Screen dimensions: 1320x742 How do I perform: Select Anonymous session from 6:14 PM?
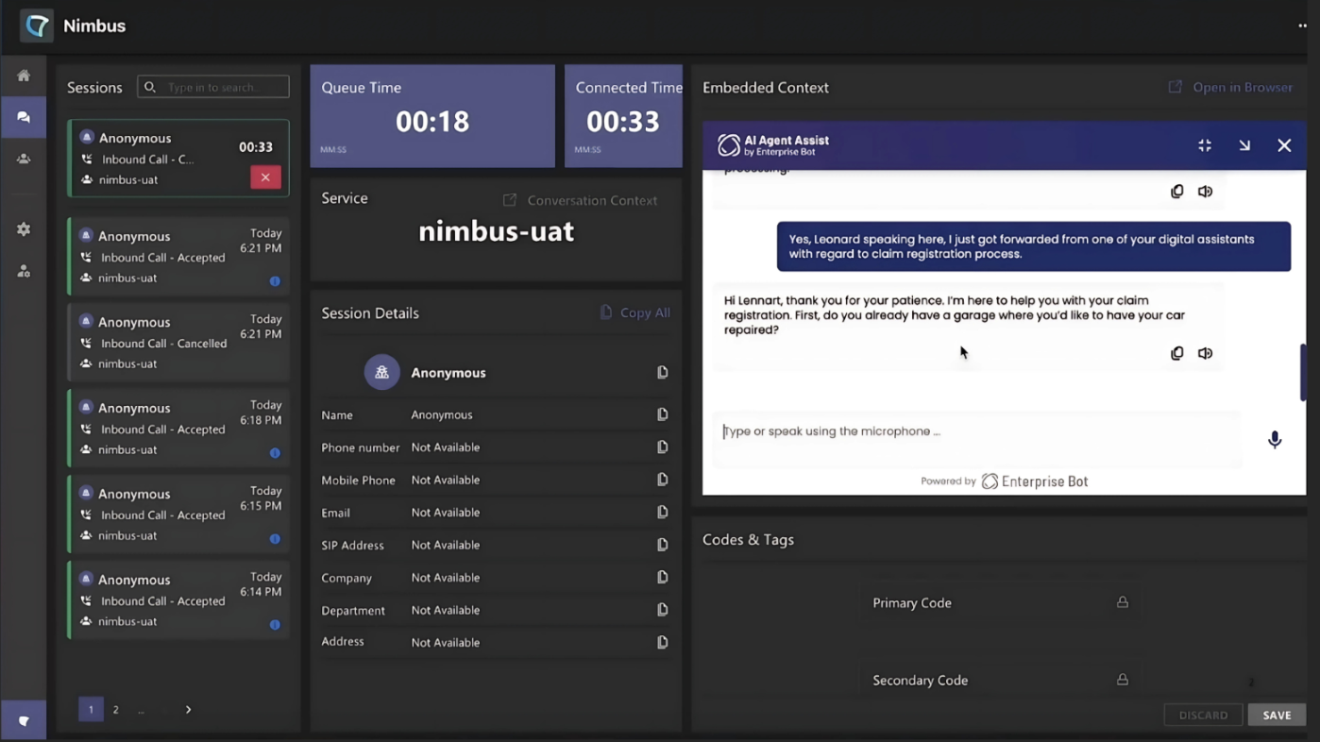click(178, 599)
